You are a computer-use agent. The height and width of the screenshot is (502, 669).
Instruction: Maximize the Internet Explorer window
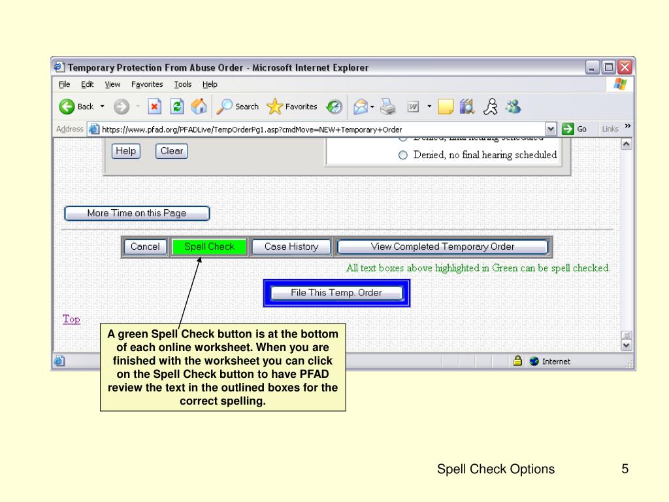point(608,67)
